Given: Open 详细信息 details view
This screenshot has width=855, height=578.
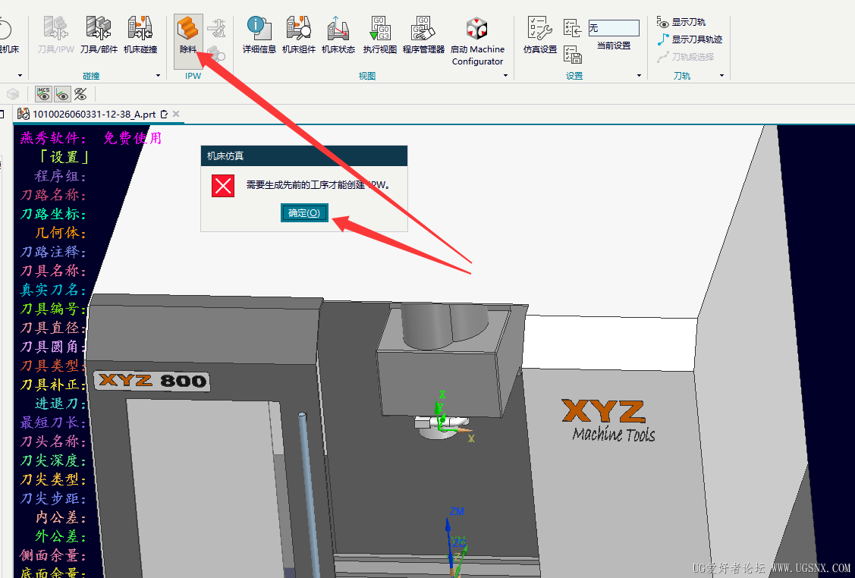Looking at the screenshot, I should point(259,36).
